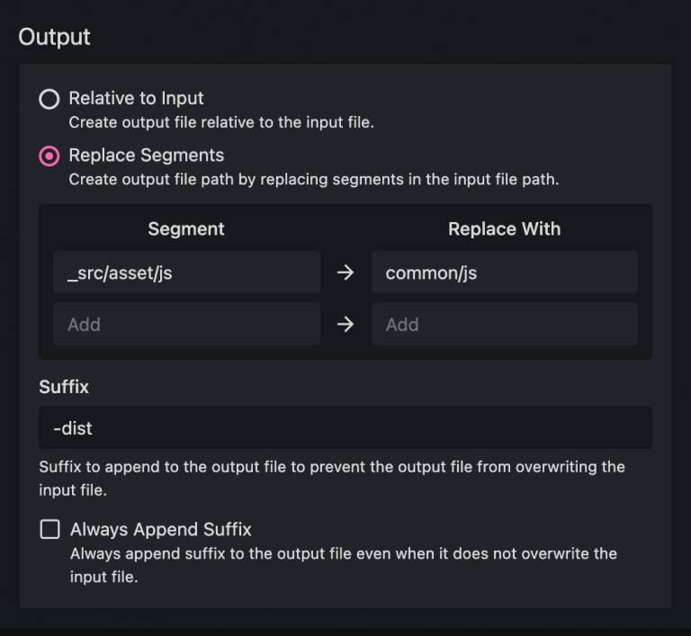Click the arrow icon in the empty Add row

pos(345,324)
